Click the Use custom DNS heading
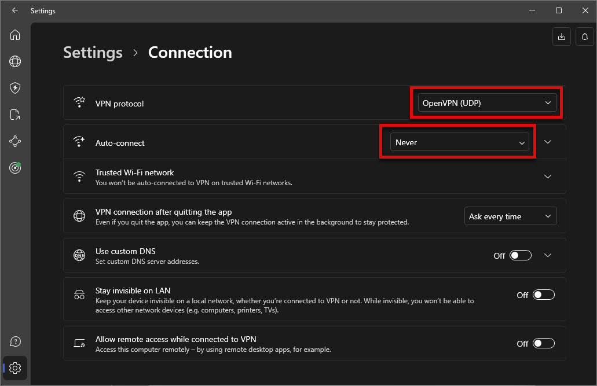The width and height of the screenshot is (597, 386). pos(125,251)
